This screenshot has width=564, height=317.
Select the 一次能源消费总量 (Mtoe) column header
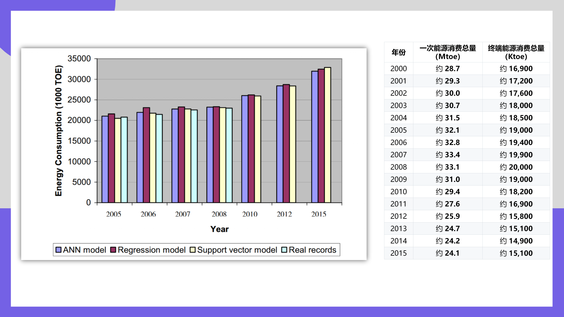(x=448, y=52)
